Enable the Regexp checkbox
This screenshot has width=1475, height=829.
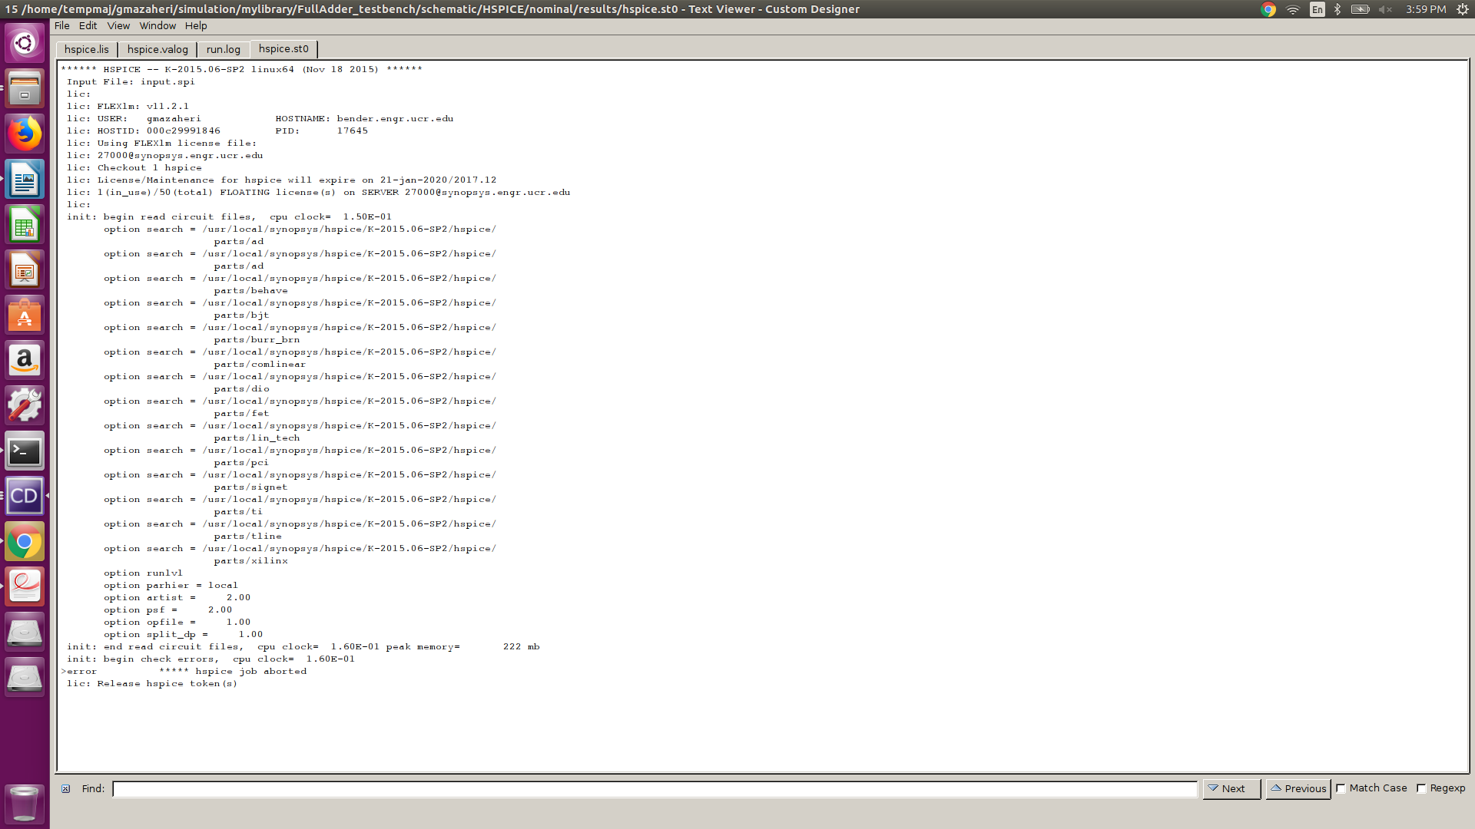(1421, 788)
